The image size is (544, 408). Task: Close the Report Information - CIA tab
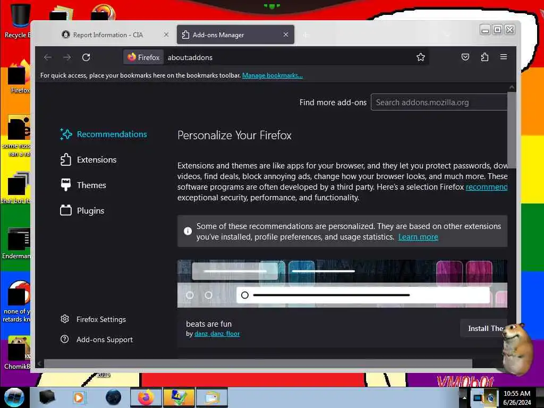click(x=166, y=35)
